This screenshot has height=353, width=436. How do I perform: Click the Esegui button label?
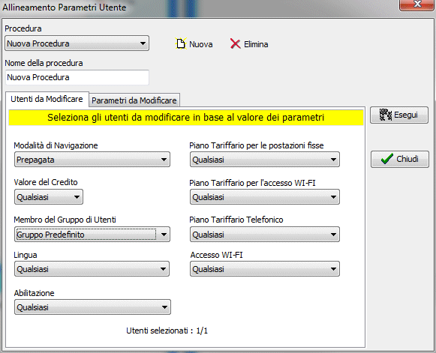(406, 115)
